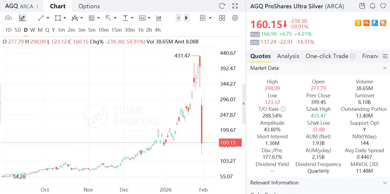Collapse the Market Data section

pyautogui.click(x=385, y=68)
